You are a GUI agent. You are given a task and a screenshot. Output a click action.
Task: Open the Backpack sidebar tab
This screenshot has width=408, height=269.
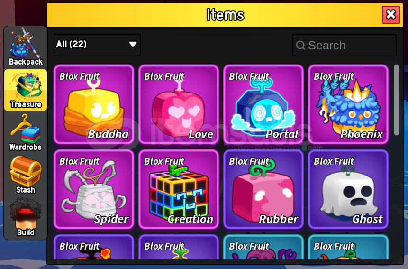point(26,47)
